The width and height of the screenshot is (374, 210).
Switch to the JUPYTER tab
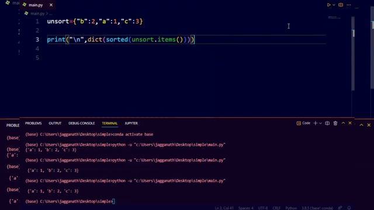[x=131, y=123]
